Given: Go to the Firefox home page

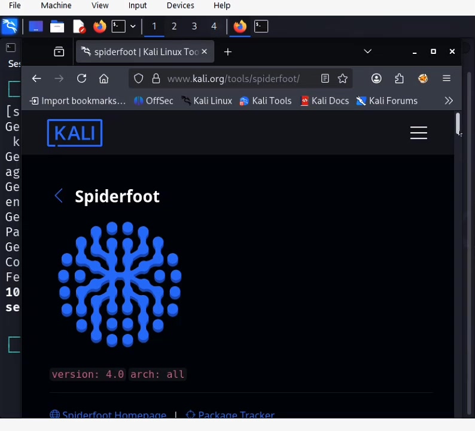Looking at the screenshot, I should (x=104, y=79).
